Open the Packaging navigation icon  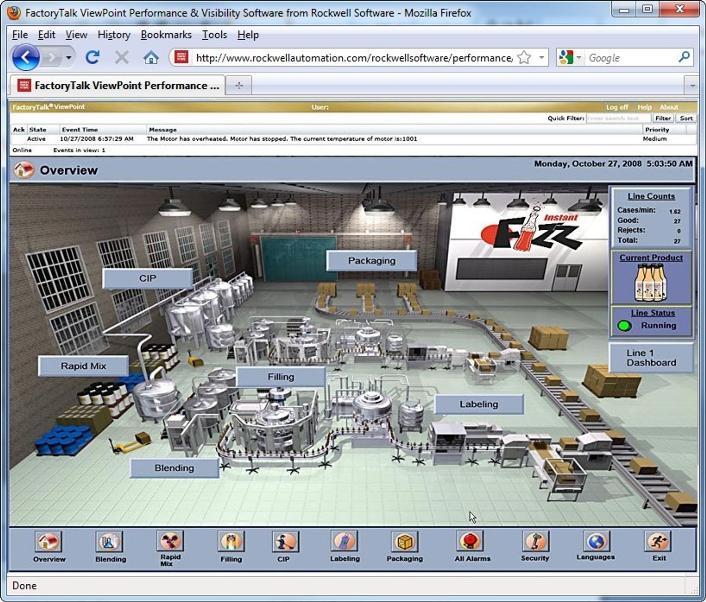(405, 541)
